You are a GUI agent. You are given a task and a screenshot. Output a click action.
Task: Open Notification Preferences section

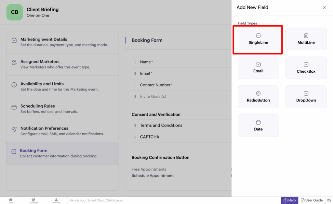[x=62, y=131]
